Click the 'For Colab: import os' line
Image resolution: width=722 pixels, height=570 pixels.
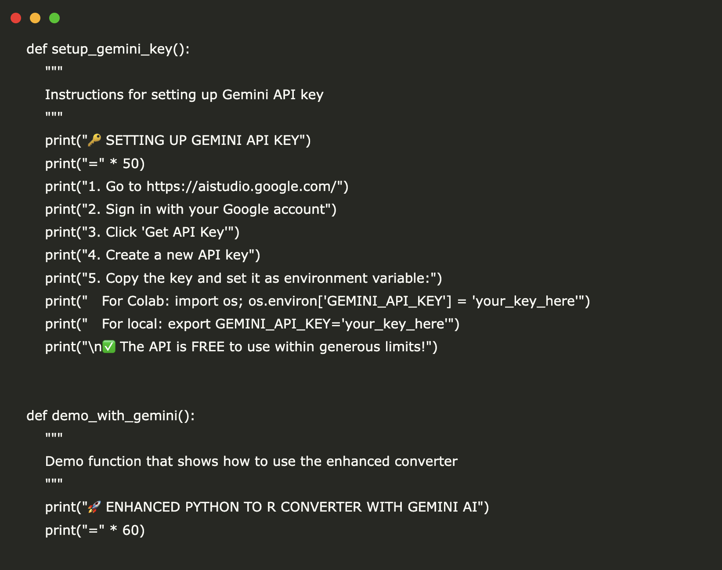point(317,301)
